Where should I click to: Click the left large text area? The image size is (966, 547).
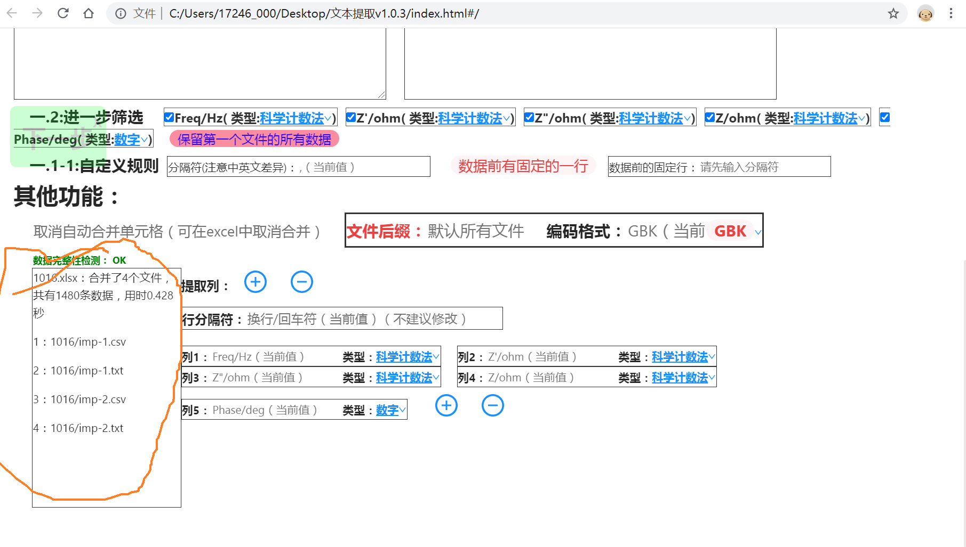click(200, 63)
